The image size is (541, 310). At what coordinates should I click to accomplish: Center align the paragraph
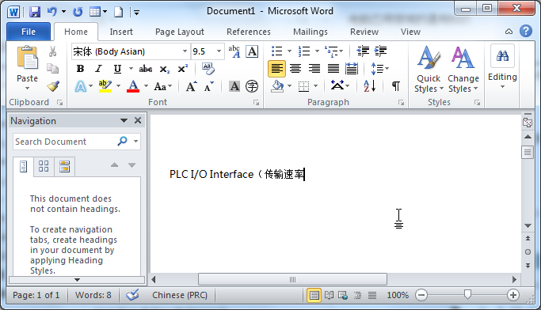coord(295,69)
